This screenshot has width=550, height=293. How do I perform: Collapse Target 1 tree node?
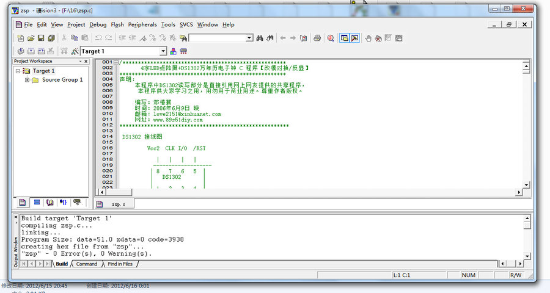click(18, 71)
